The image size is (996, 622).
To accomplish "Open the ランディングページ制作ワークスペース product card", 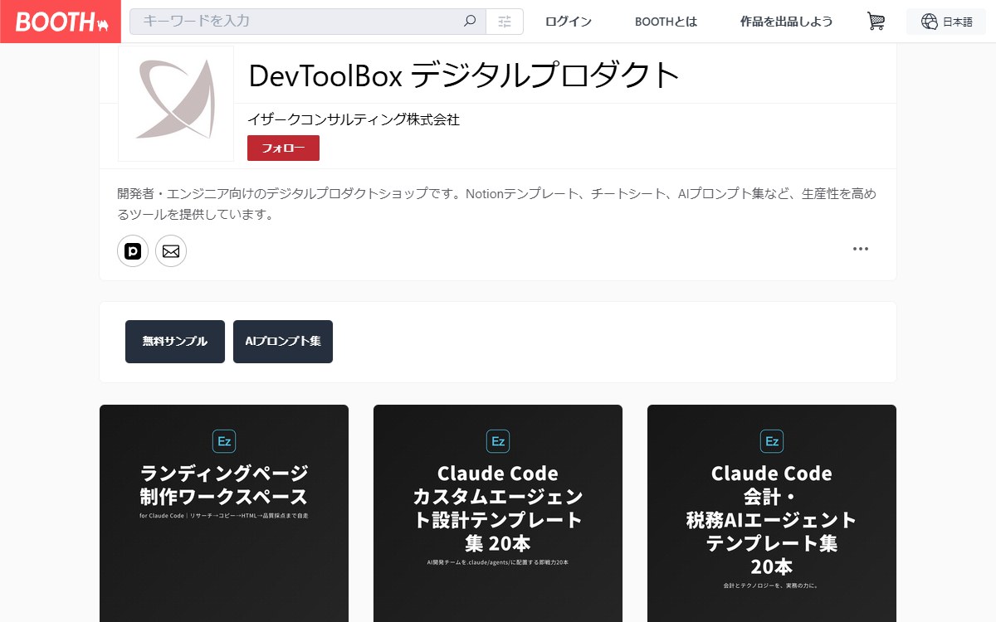I will click(x=224, y=513).
